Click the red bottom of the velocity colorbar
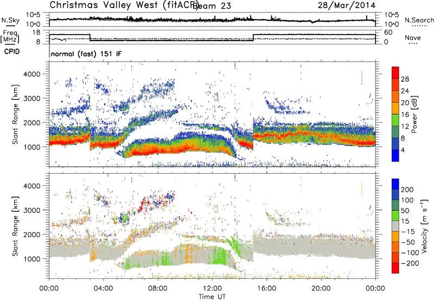Viewport: 434px width, 300px height. (x=395, y=268)
